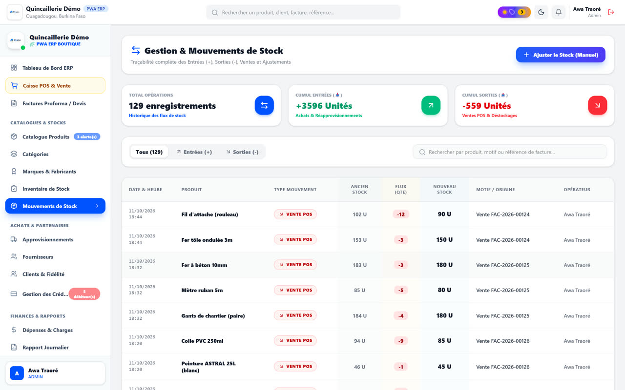
Task: Click the Rapport Journalier document icon
Action: 14,348
